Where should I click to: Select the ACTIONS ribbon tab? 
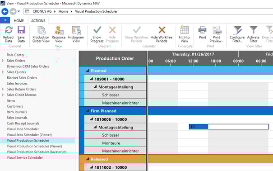click(x=38, y=21)
